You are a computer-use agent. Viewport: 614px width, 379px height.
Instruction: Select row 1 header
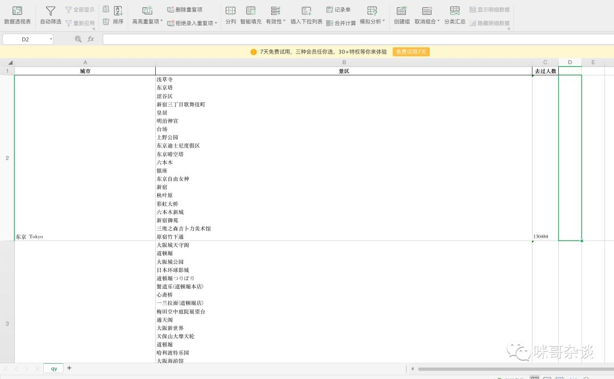7,71
